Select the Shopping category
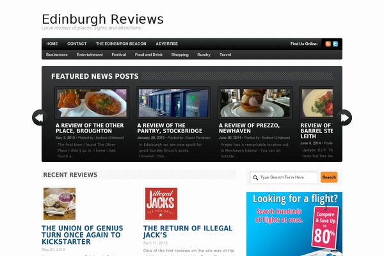Viewport: 384px width, 256px height. pyautogui.click(x=180, y=54)
